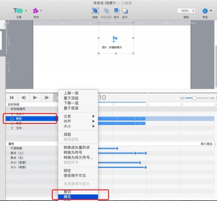Screen dimensions: 217x201
Task: Open preview in Safari compass icon
Action: [x=205, y=11]
